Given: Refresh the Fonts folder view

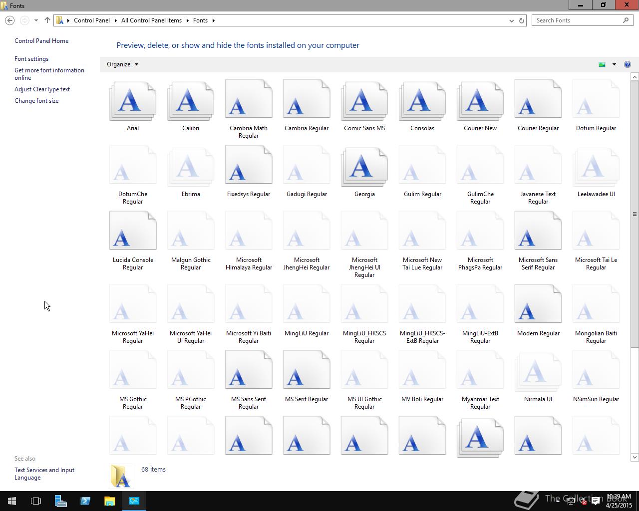Looking at the screenshot, I should coord(522,20).
